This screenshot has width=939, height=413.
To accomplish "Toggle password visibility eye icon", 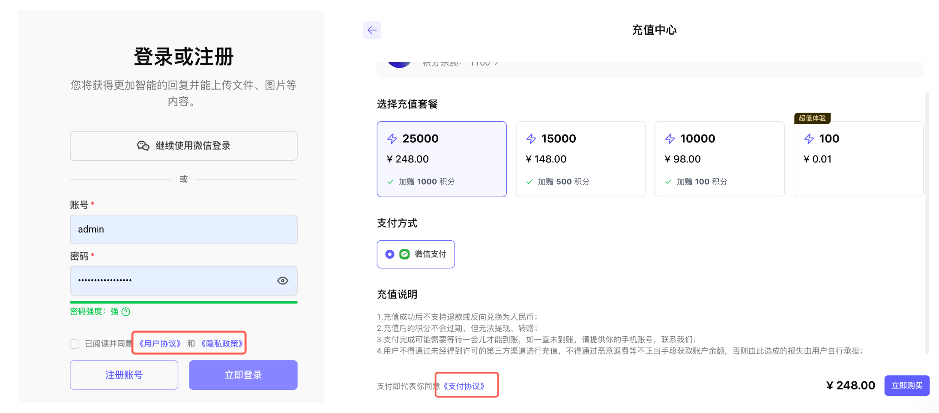I will (282, 281).
